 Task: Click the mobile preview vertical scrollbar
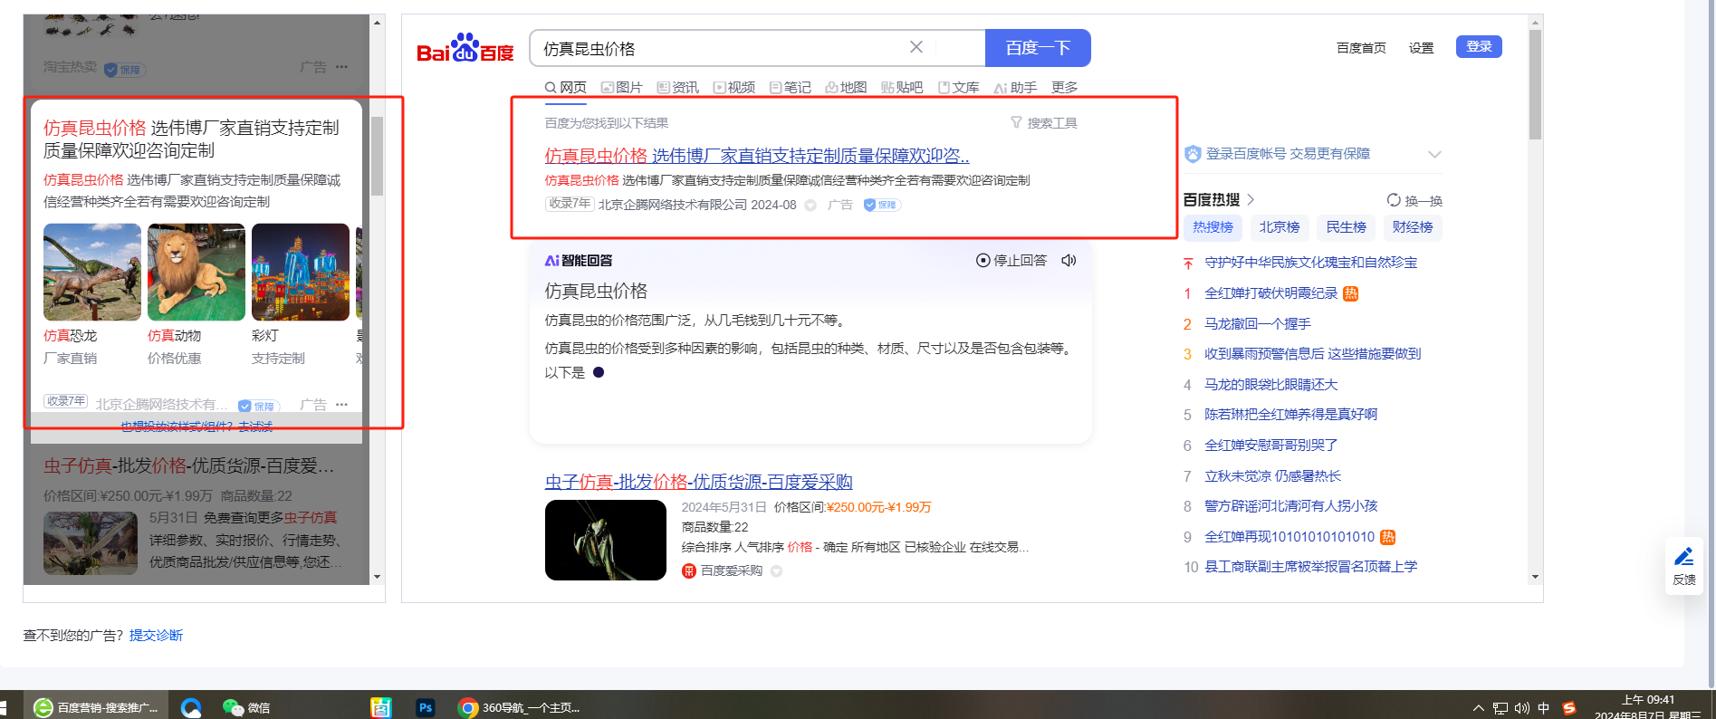click(x=377, y=156)
